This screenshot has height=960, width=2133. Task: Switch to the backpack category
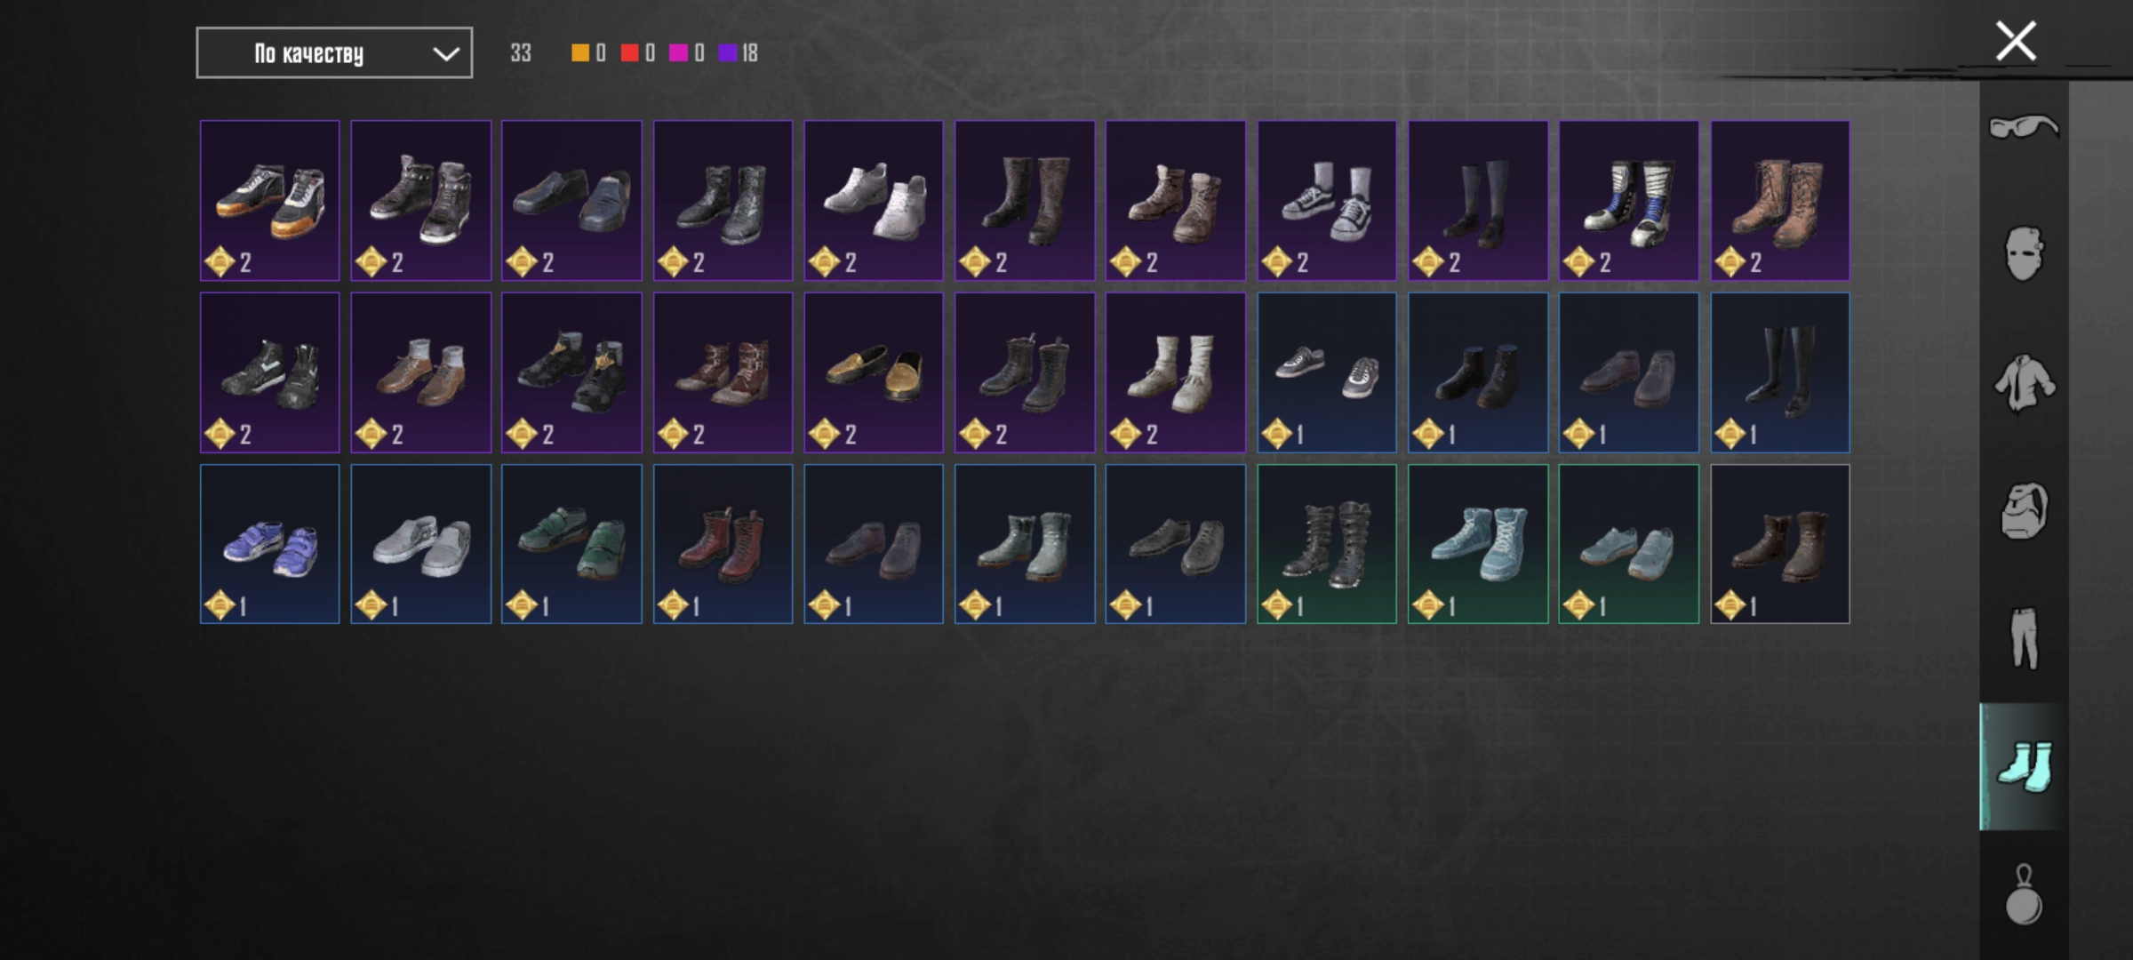(2024, 511)
